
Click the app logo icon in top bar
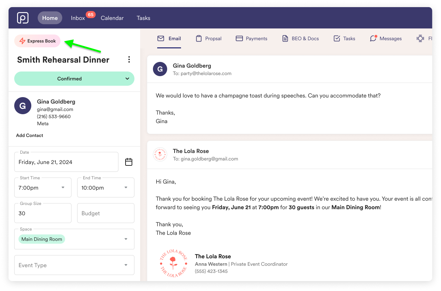[23, 18]
